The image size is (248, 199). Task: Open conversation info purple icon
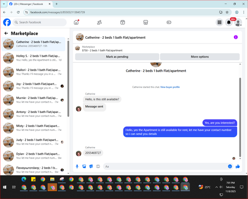click(x=236, y=37)
